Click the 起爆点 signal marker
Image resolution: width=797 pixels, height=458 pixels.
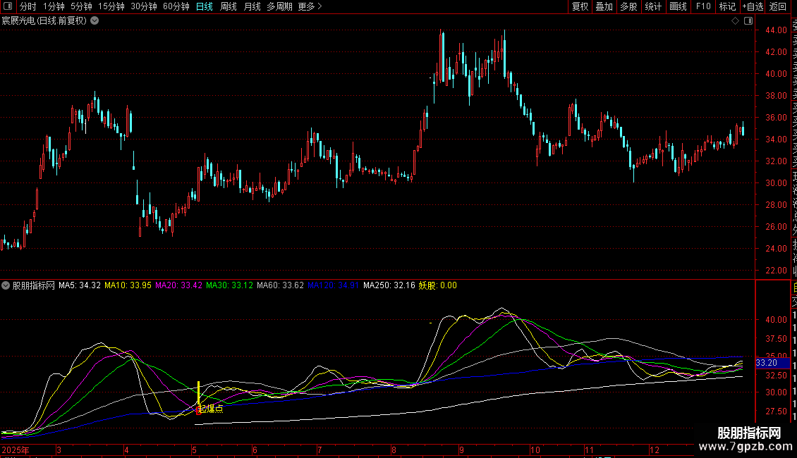pos(209,408)
